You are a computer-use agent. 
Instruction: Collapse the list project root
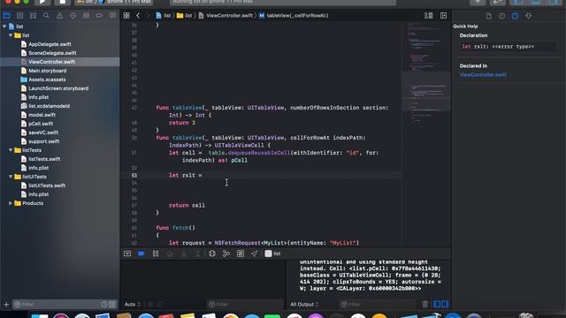(x=4, y=26)
